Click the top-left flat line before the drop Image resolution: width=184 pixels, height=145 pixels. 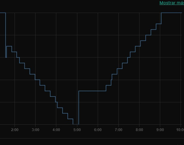[3, 13]
